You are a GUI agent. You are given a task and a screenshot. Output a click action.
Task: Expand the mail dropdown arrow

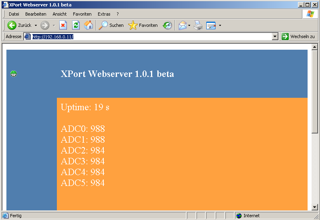pos(189,26)
